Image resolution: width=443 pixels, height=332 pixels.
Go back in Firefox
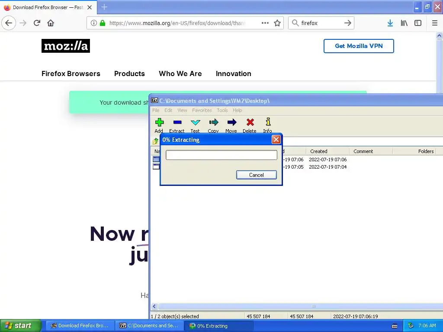point(9,23)
